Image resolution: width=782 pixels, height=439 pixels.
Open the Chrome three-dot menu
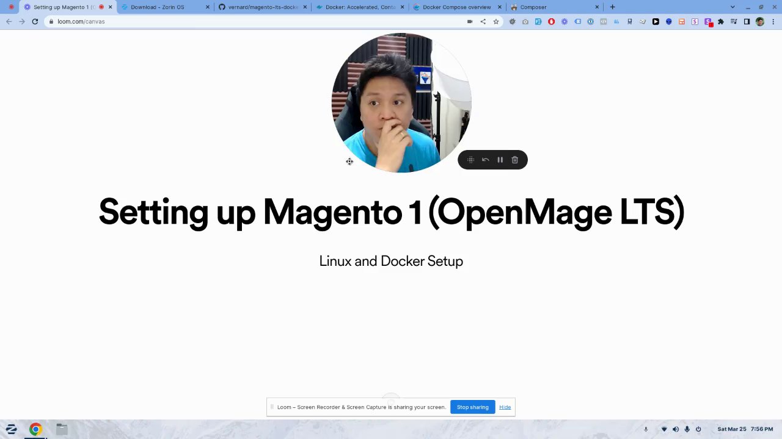tap(773, 21)
